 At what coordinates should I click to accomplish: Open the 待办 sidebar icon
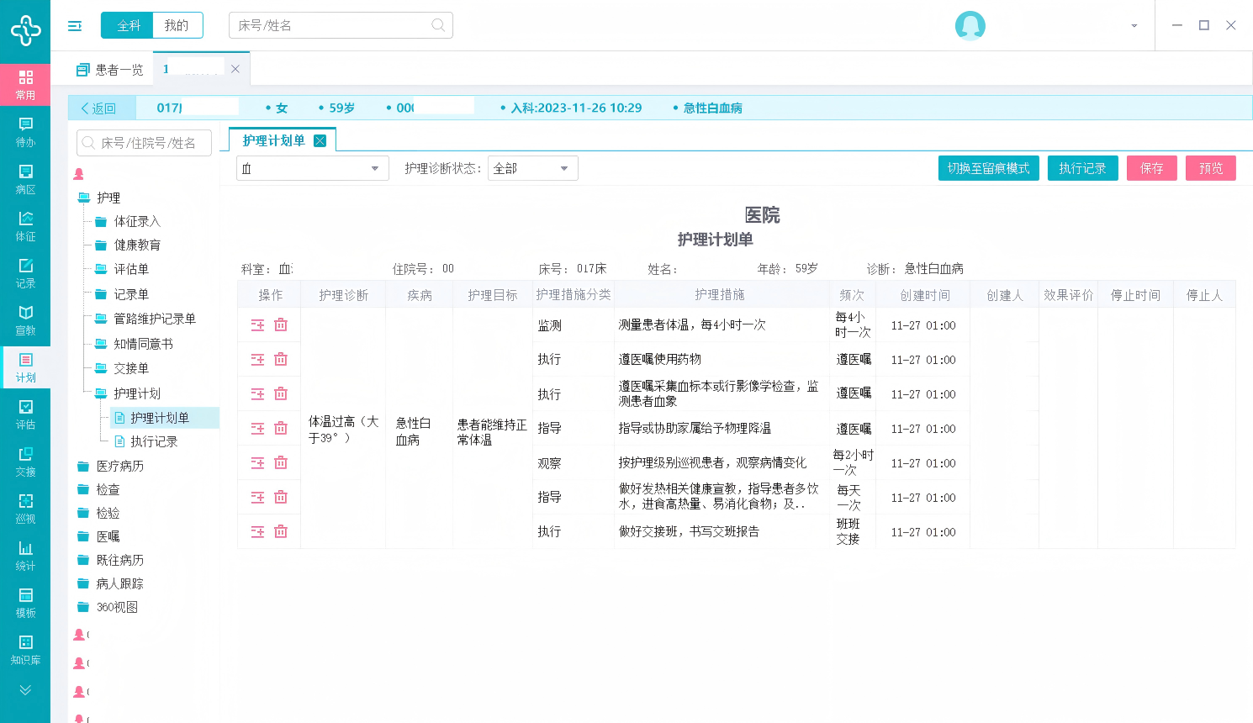click(x=25, y=132)
